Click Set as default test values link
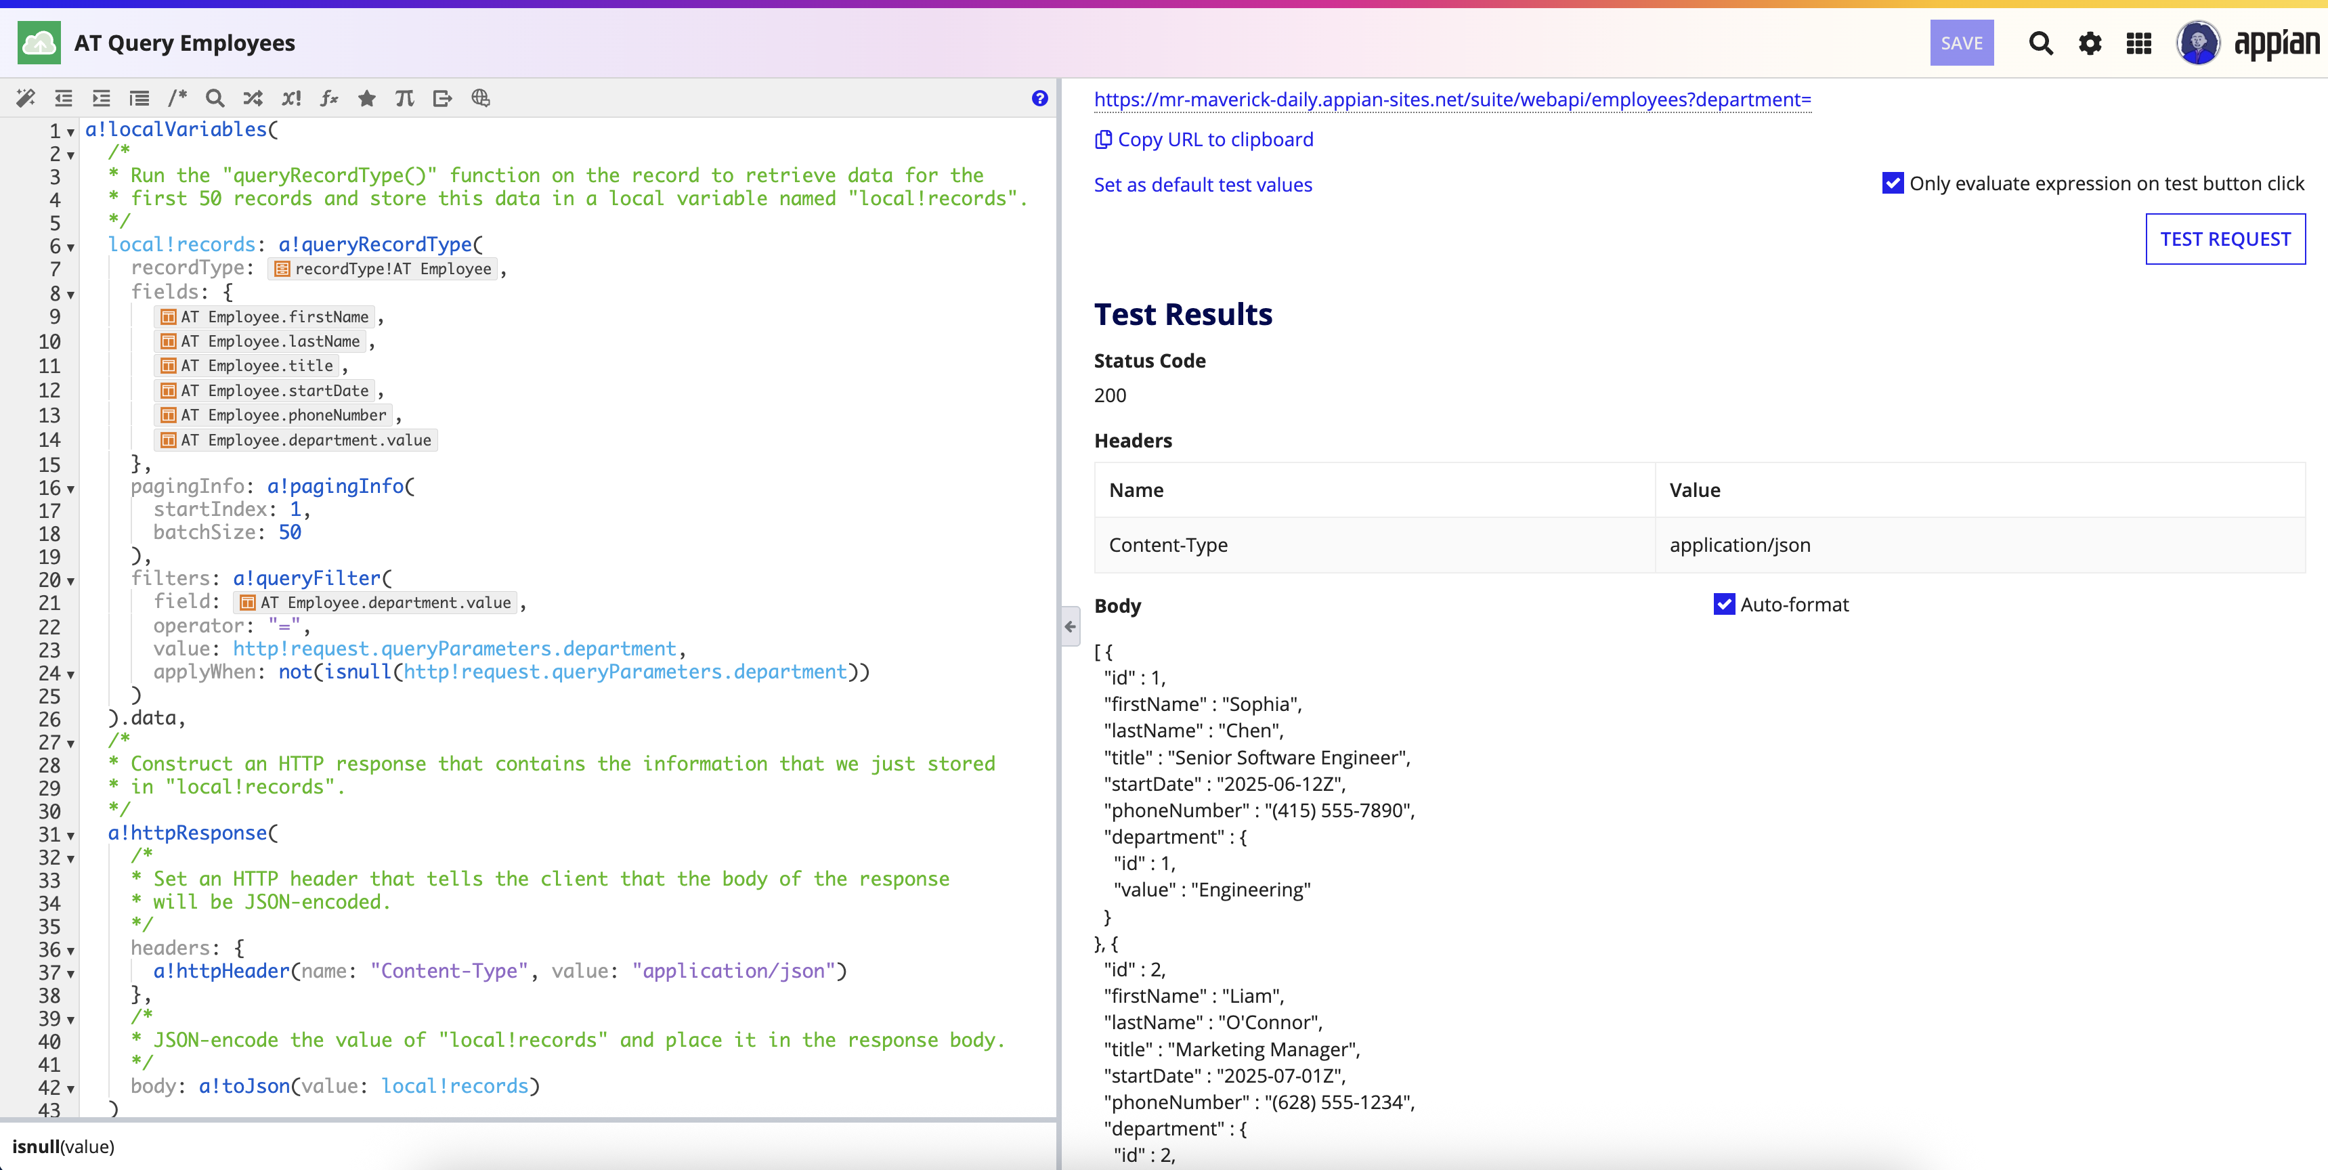Viewport: 2328px width, 1170px height. point(1203,184)
